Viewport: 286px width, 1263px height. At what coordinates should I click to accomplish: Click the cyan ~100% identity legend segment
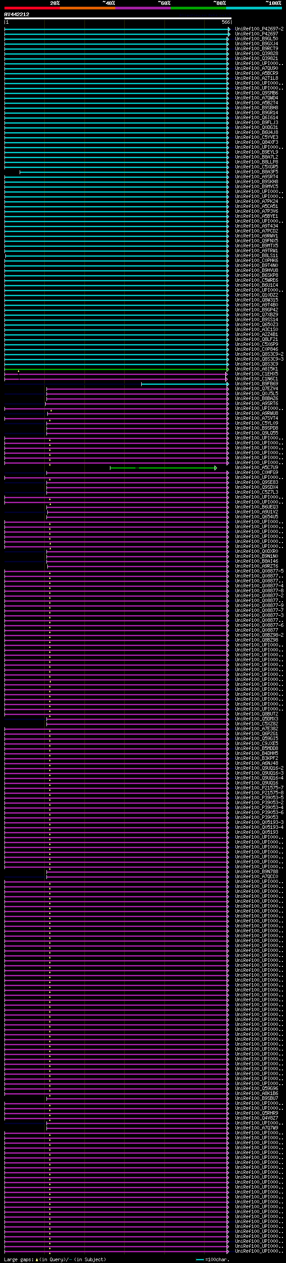(254, 8)
